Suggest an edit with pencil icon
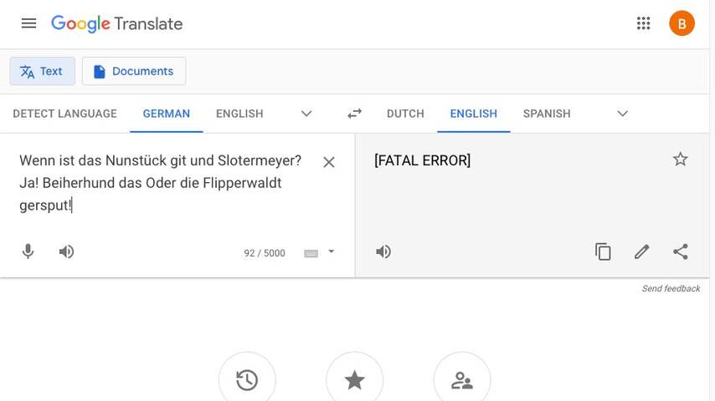 pos(641,251)
